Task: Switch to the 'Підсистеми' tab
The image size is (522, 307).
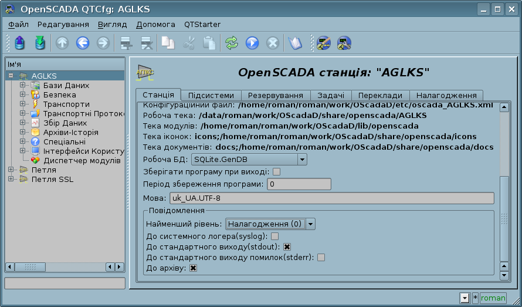Action: pos(211,96)
